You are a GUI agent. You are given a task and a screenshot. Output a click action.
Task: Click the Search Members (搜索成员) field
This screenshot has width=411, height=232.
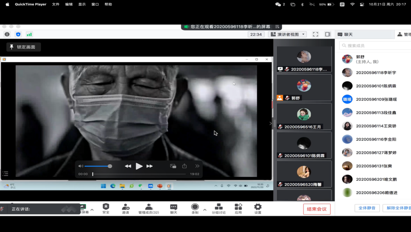376,46
